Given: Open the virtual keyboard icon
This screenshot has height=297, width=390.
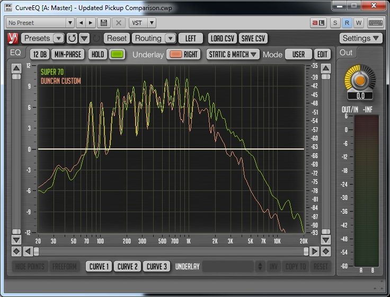Looking at the screenshot, I should tap(375, 23).
